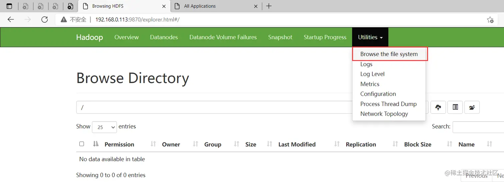Open the tab actions menu icon
Screen dimensions: 504x182
click(9, 6)
